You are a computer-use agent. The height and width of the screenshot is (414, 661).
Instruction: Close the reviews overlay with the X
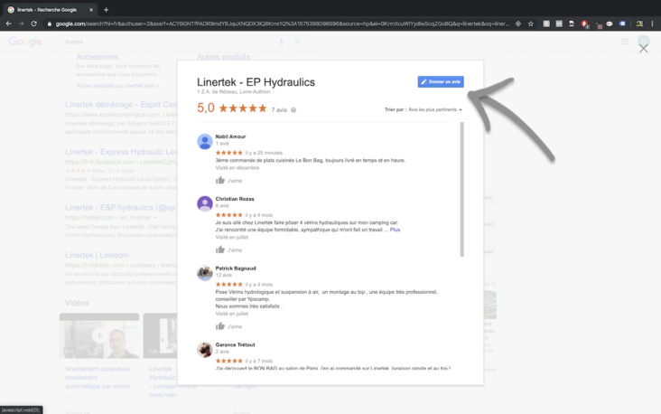(643, 49)
